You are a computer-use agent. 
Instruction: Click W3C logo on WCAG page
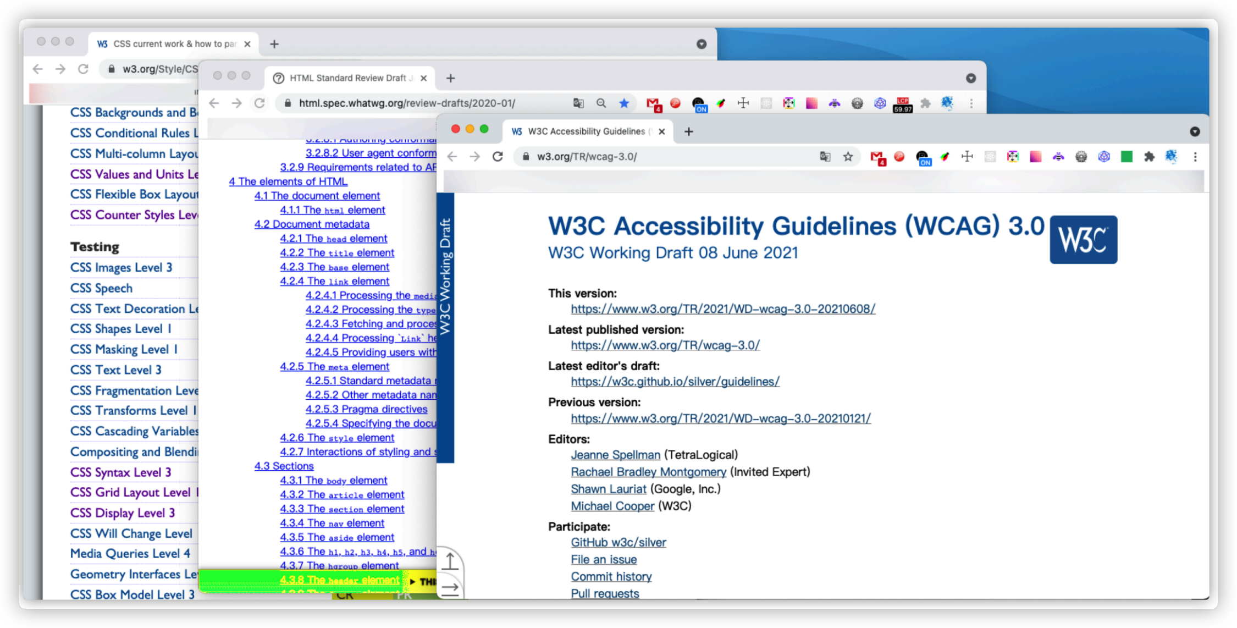pos(1083,239)
